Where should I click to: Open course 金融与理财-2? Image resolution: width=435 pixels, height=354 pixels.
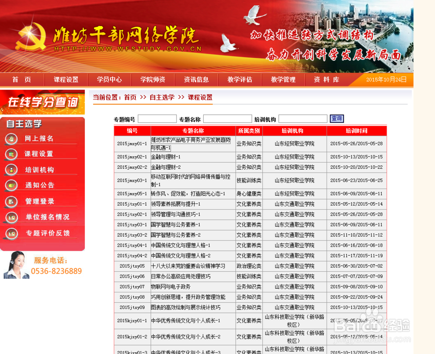(x=166, y=167)
